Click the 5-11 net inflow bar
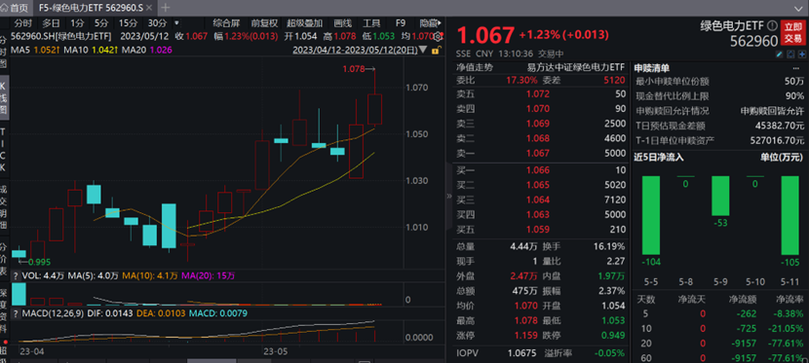 790,216
